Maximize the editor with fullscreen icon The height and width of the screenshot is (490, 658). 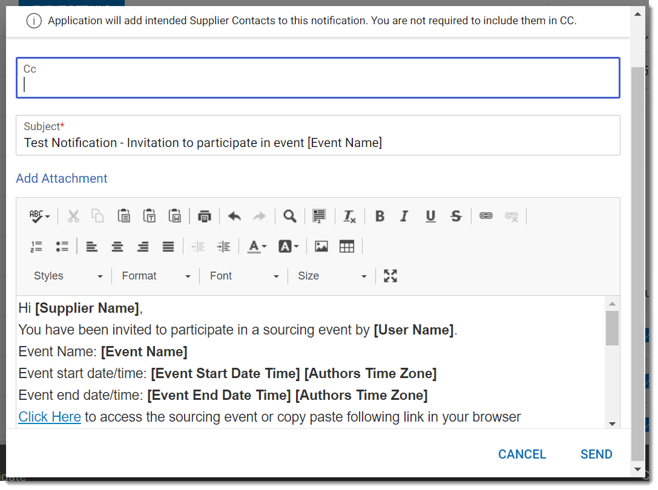(390, 276)
